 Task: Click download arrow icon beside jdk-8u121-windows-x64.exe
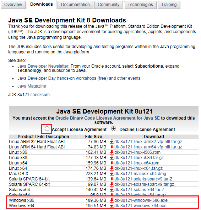point(112,206)
